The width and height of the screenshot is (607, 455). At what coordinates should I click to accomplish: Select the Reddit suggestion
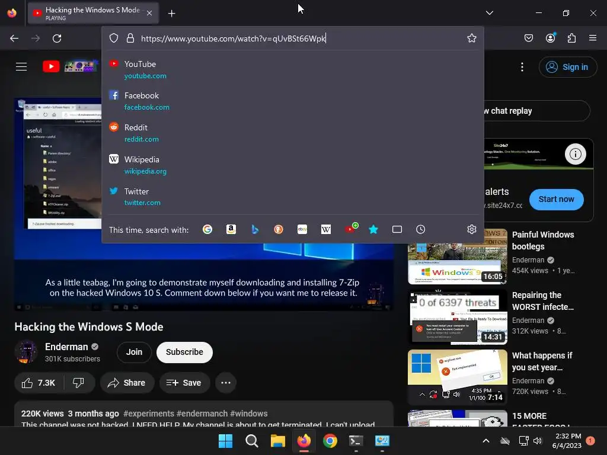coord(293,133)
